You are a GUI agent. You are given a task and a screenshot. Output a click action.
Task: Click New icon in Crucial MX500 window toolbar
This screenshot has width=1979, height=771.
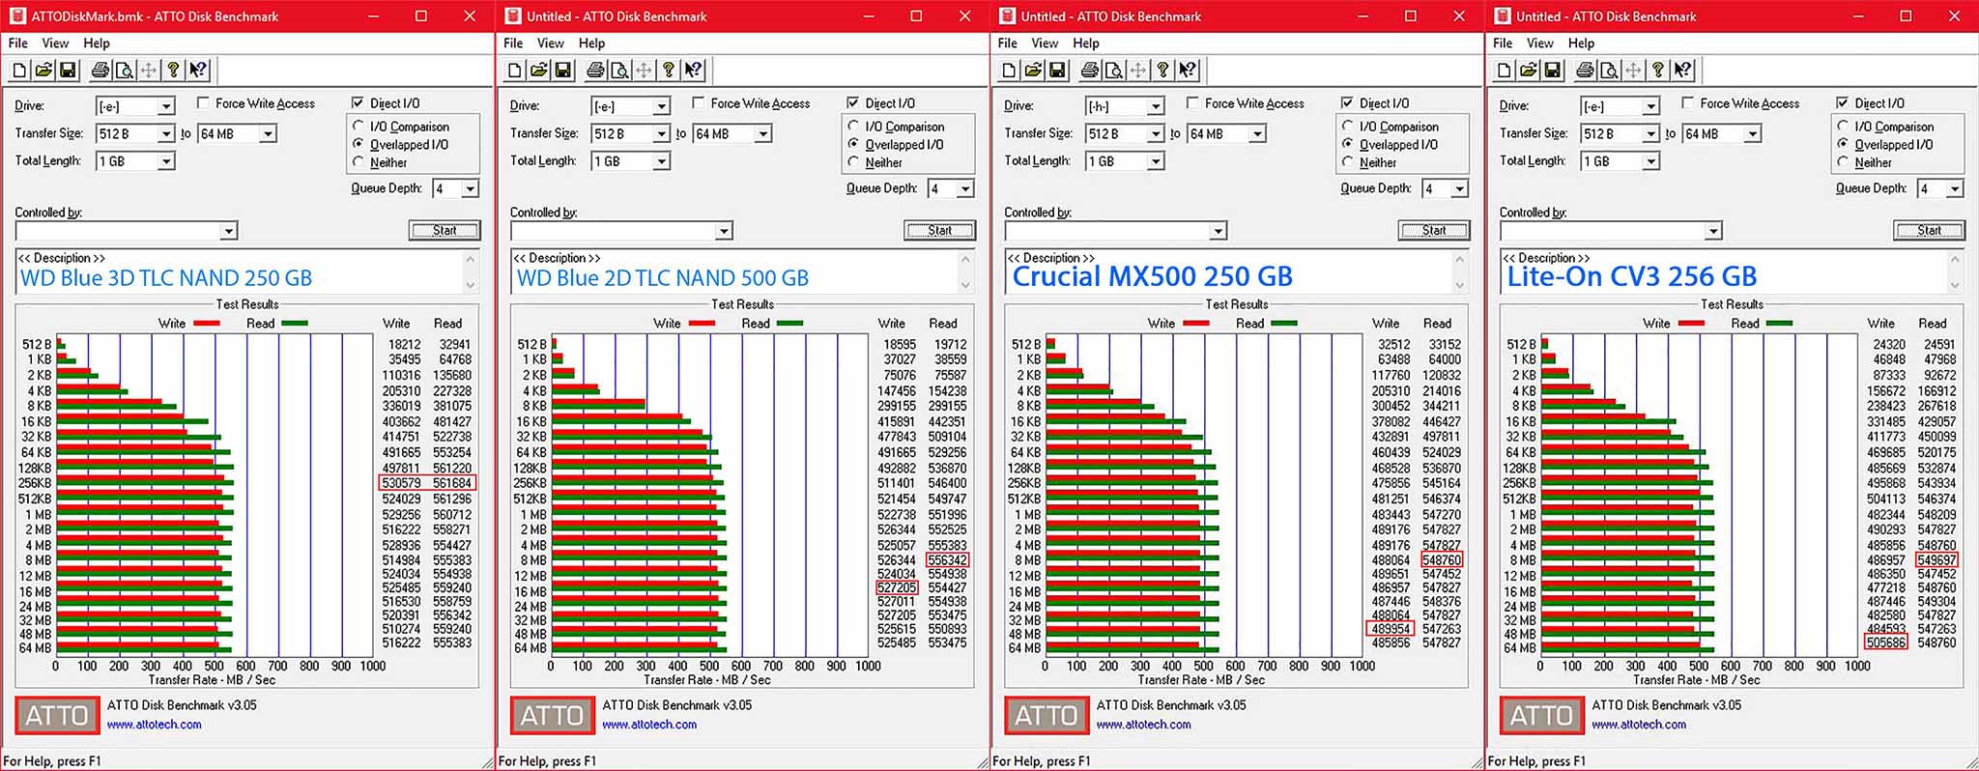[1010, 70]
